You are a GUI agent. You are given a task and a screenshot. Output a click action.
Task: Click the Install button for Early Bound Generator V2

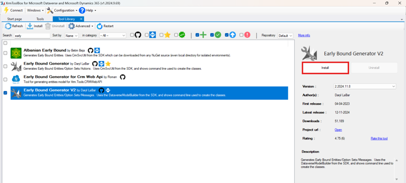[x=325, y=68]
